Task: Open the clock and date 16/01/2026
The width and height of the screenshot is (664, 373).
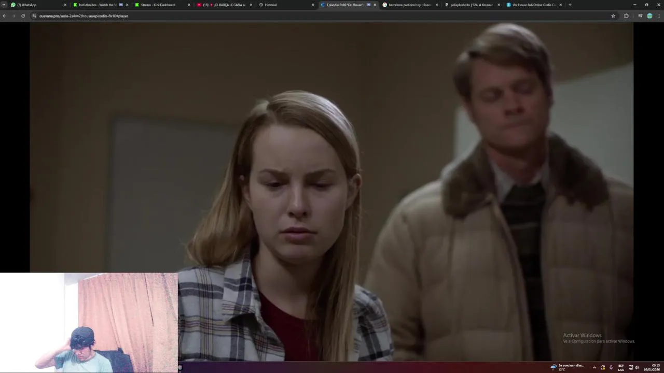Action: coord(652,367)
